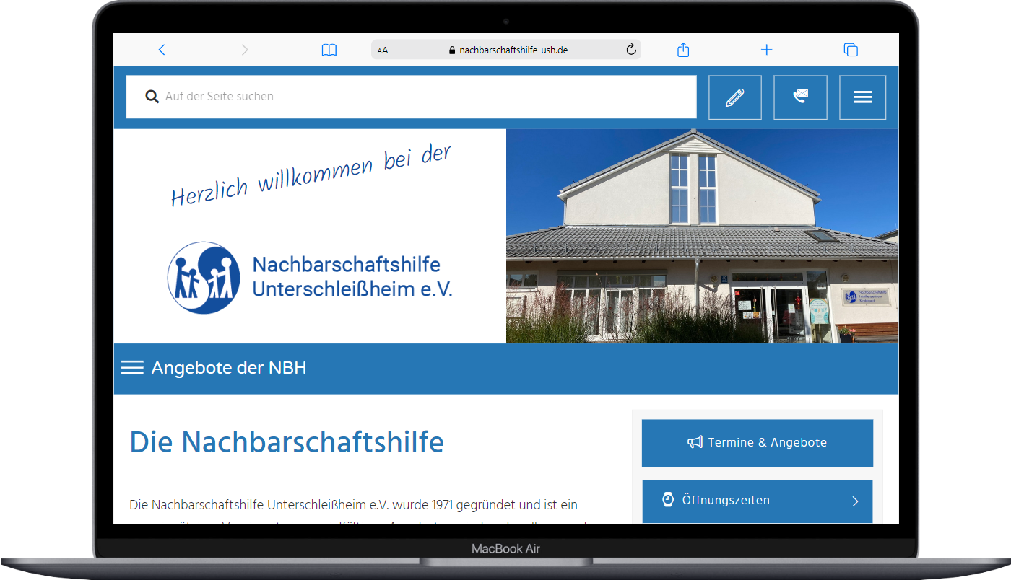This screenshot has height=580, width=1011.
Task: Click the building photo banner
Action: 703,236
